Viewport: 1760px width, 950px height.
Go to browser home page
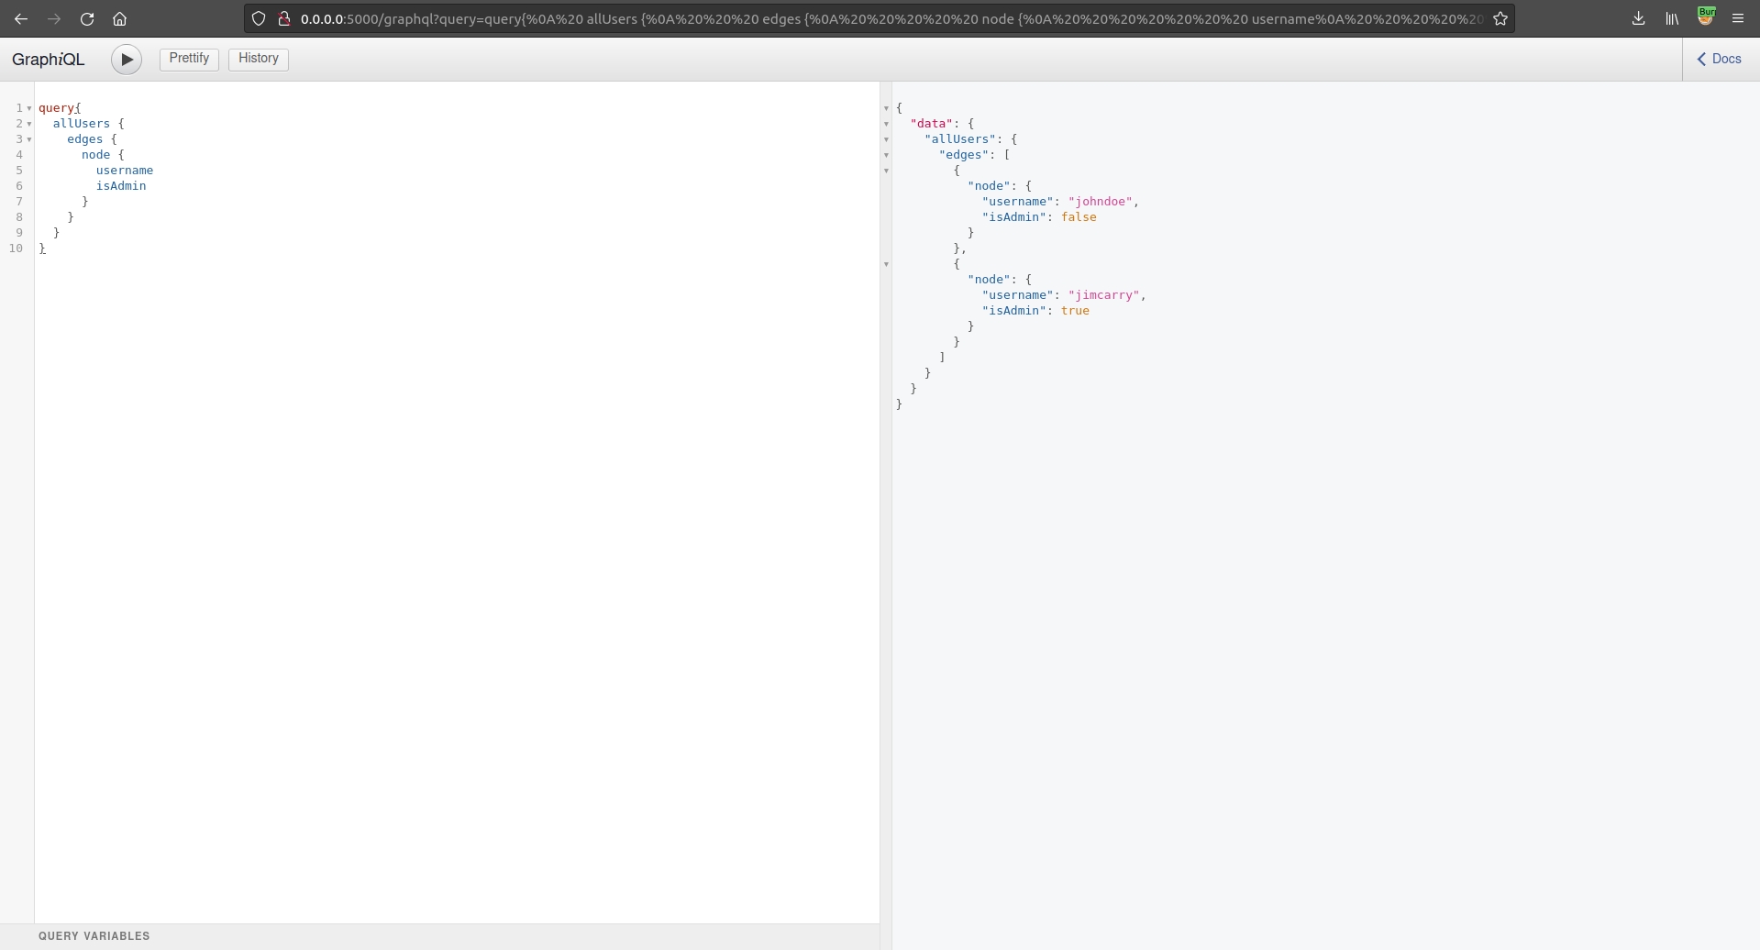[119, 18]
